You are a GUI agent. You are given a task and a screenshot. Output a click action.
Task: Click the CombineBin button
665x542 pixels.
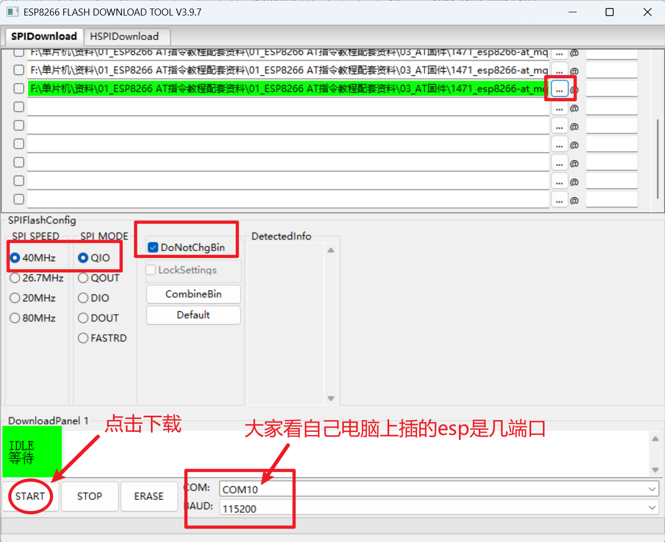(193, 294)
